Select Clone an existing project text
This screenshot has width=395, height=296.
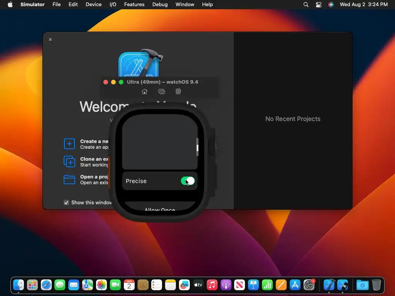(x=94, y=159)
